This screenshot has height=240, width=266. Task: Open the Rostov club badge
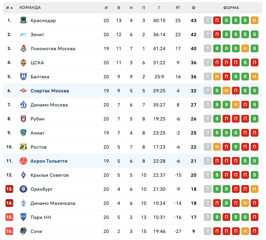pos(23,147)
